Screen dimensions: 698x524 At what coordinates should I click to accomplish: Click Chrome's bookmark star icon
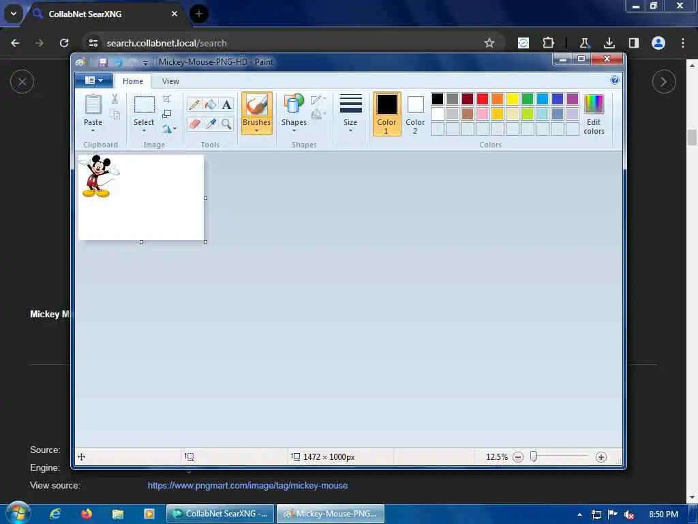(489, 43)
